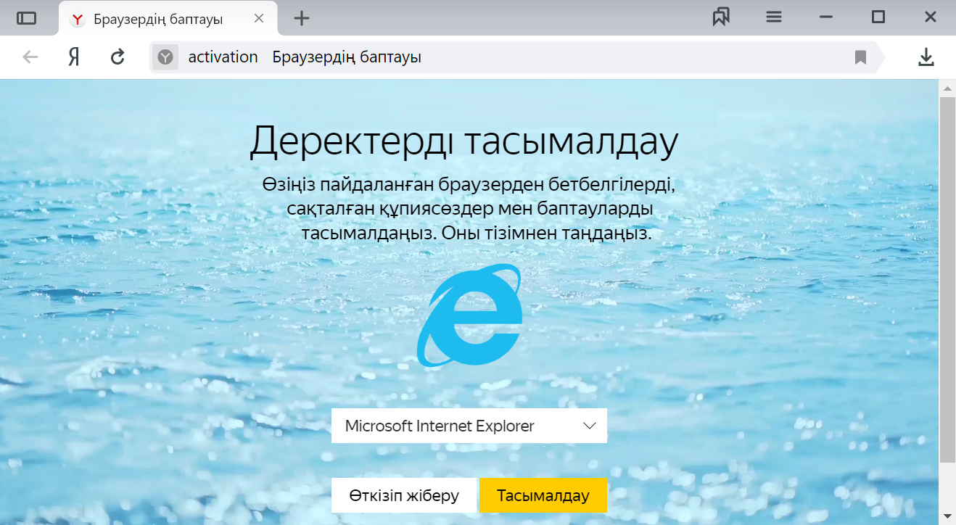Click the site info icon in address bar
This screenshot has height=525, width=956.
click(x=165, y=57)
